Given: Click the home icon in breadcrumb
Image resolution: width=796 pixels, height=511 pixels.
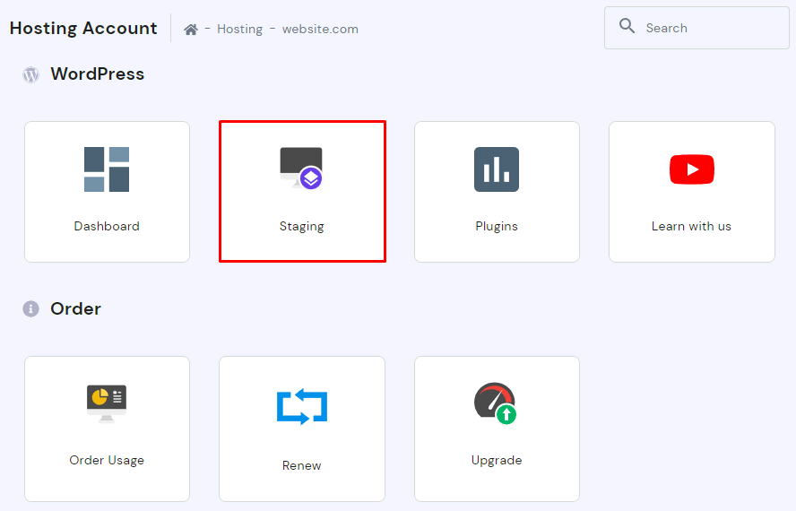Looking at the screenshot, I should [191, 29].
